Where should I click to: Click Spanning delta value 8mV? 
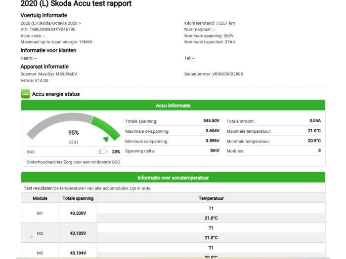click(215, 150)
